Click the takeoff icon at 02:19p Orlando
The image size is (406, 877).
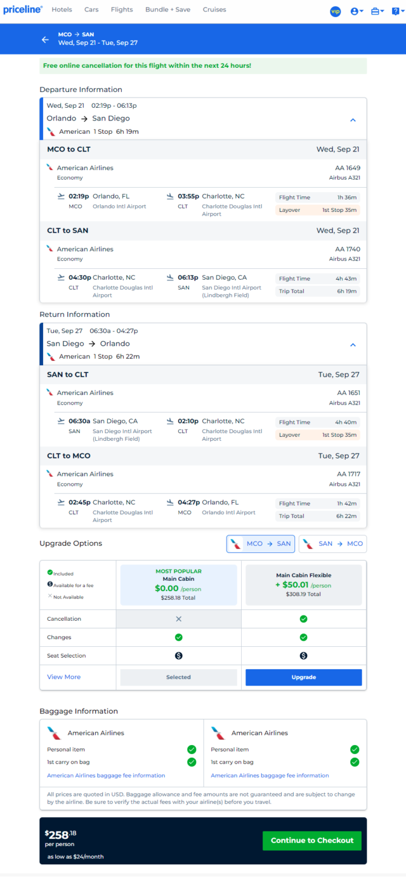61,196
